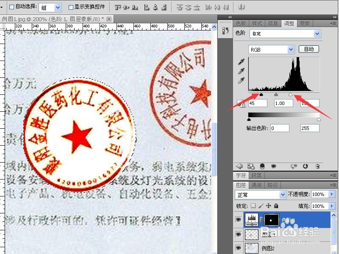Reset adjustment defaults icon
The image size is (339, 254).
pyautogui.click(x=305, y=166)
